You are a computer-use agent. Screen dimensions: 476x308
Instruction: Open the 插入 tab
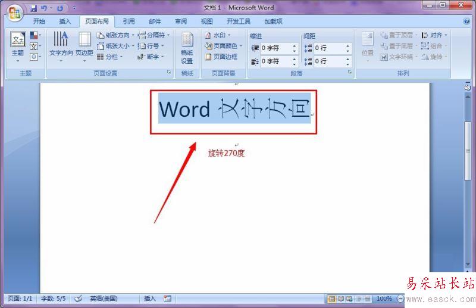click(65, 21)
